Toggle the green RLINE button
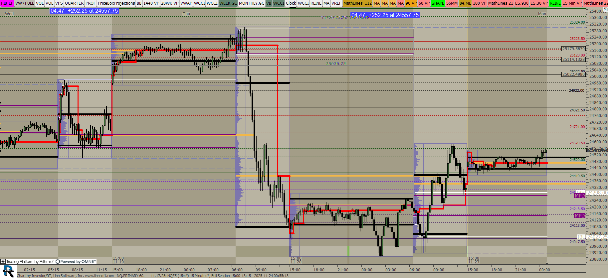The image size is (608, 278). tap(555, 3)
